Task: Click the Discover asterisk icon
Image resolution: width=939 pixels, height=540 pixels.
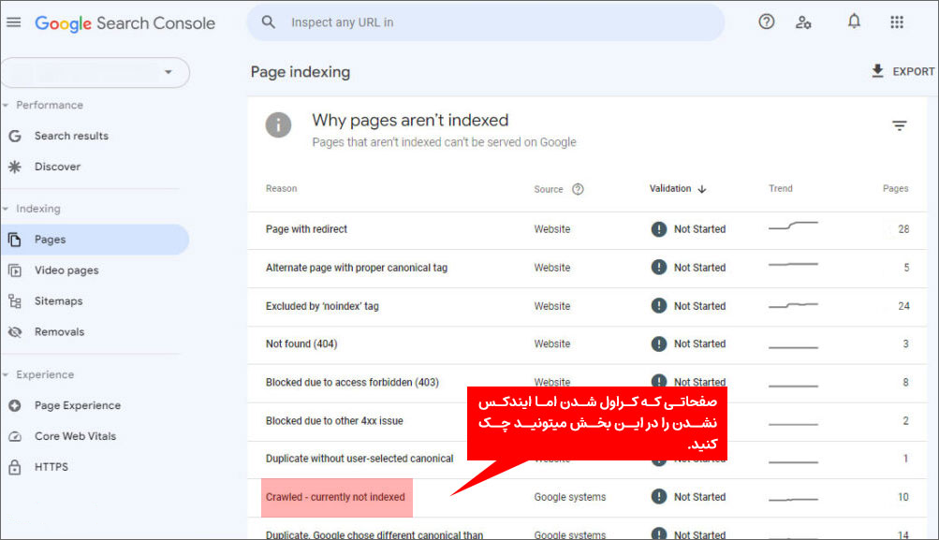Action: (x=15, y=167)
